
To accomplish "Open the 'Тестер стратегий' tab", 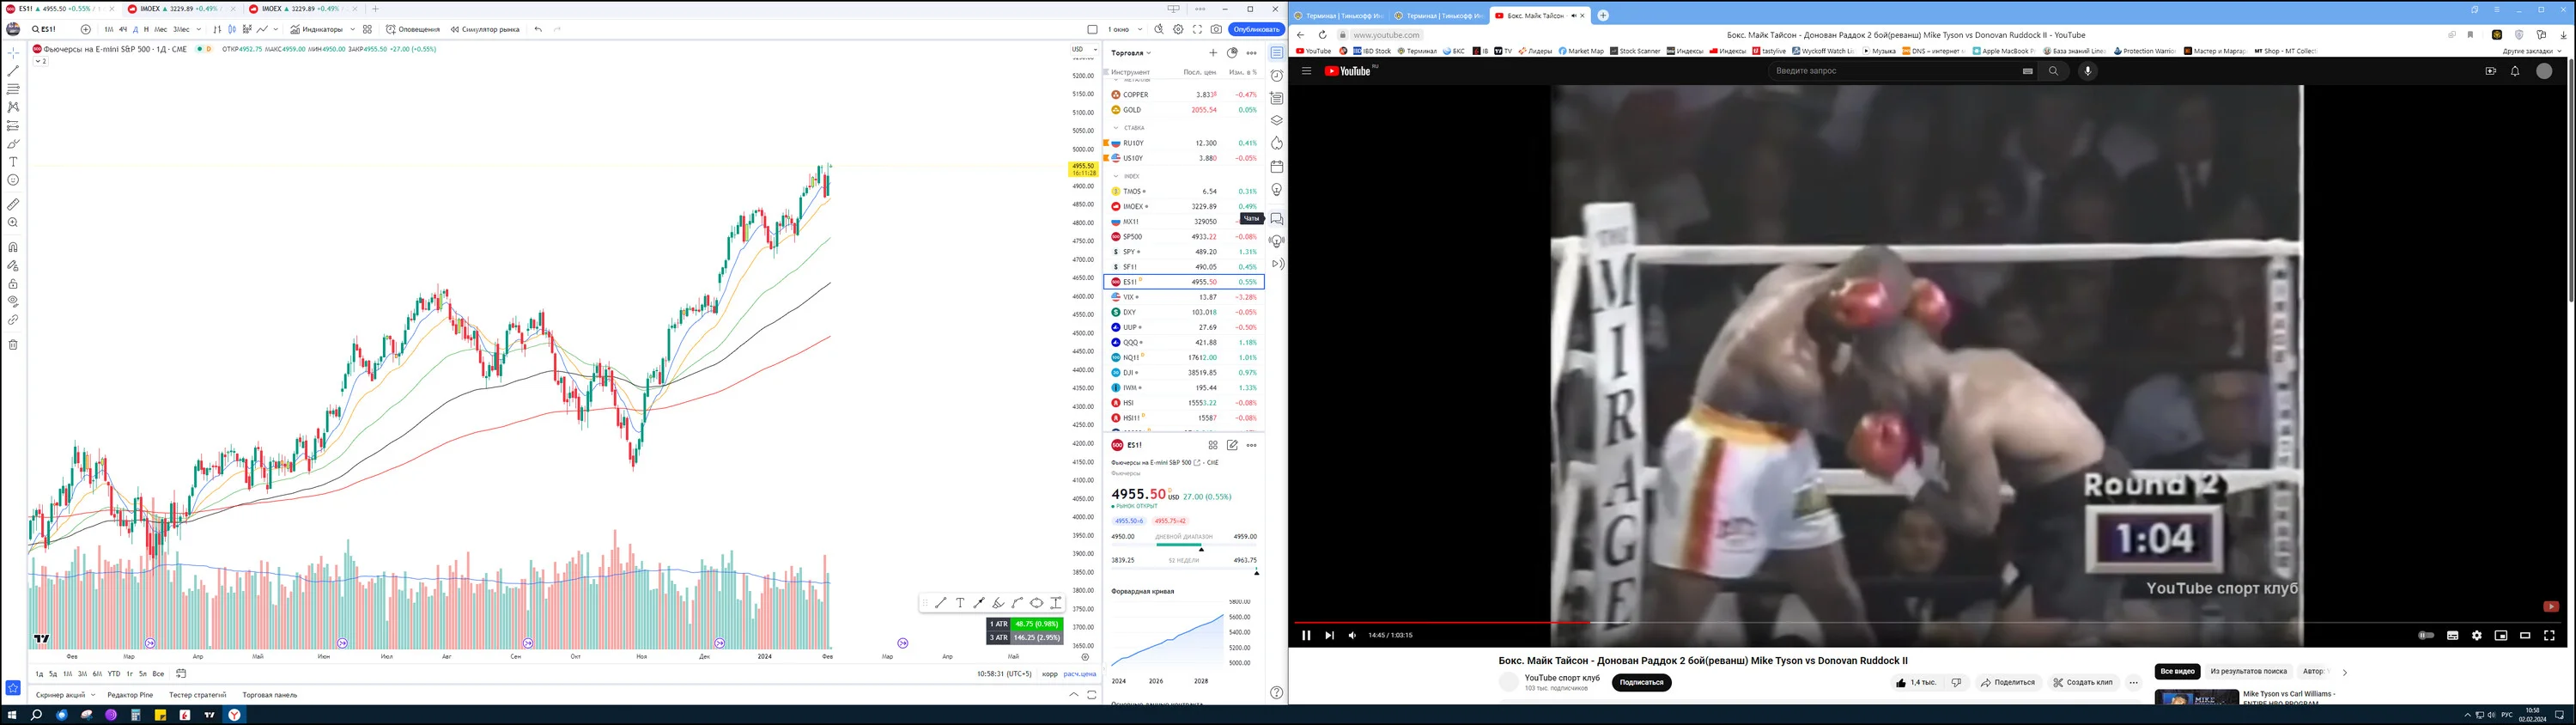I will (x=197, y=695).
